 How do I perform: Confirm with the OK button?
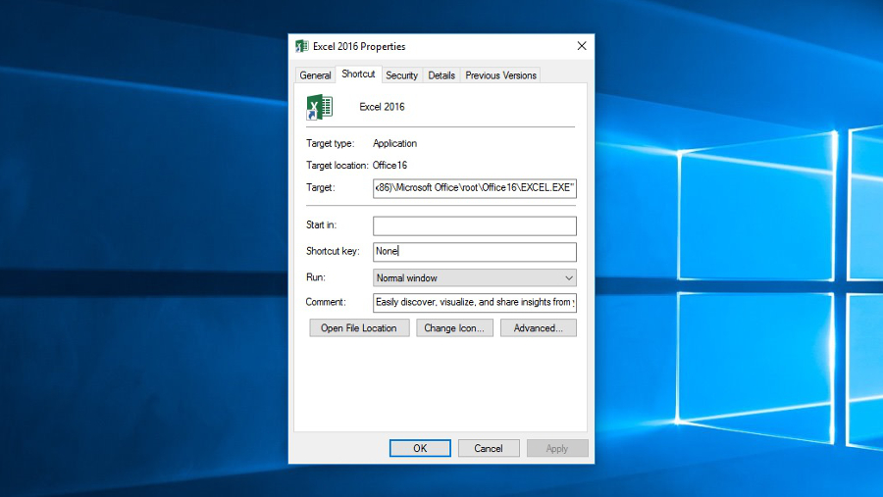(420, 448)
